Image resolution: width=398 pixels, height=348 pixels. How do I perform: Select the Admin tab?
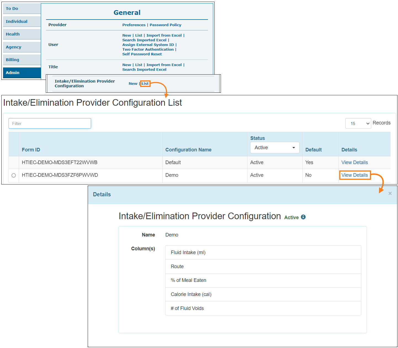click(x=22, y=73)
